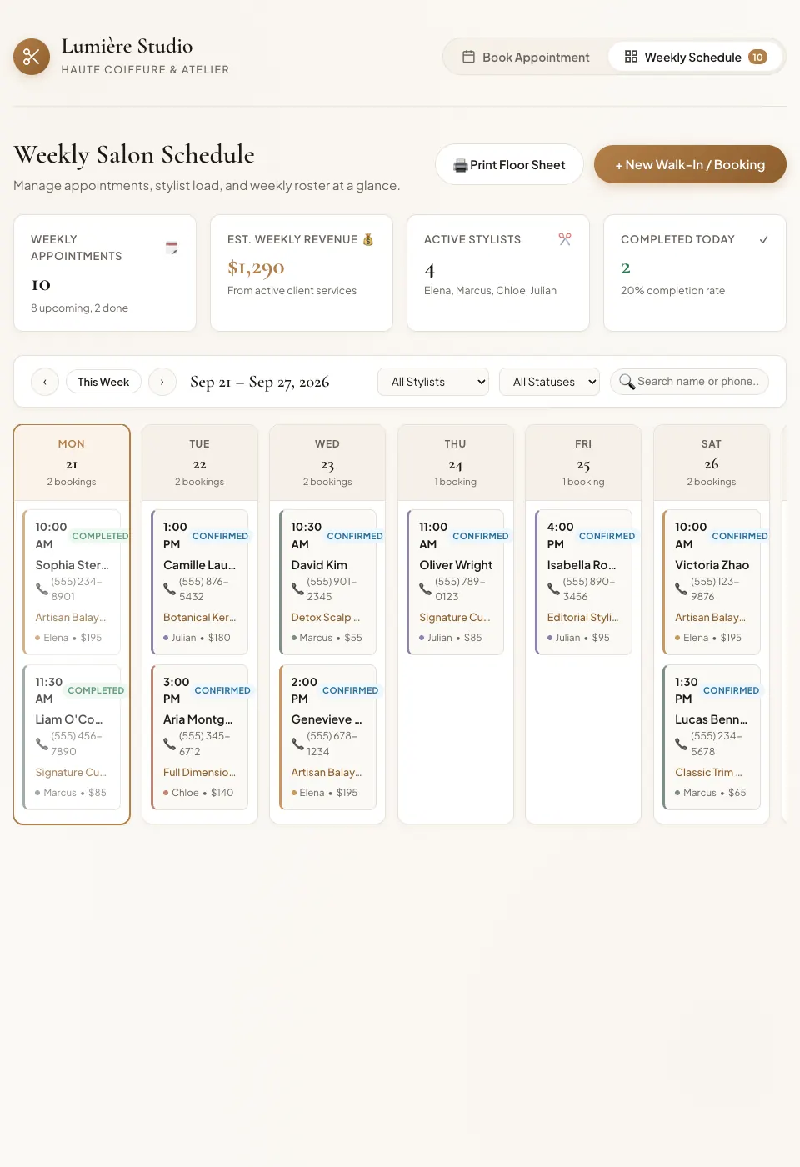
Task: Click the $1,290 revenue figure
Action: coord(256,268)
